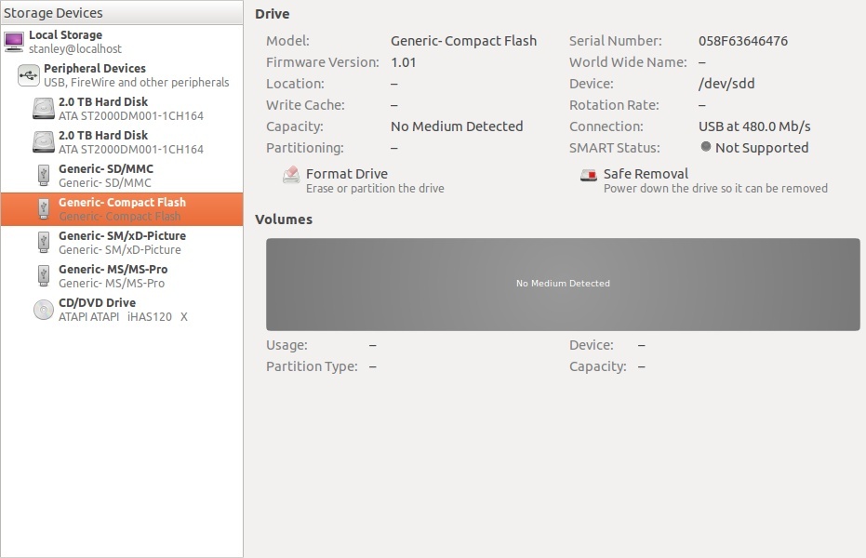
Task: Click the Generic- MS/MS-Pro drive icon
Action: [44, 276]
